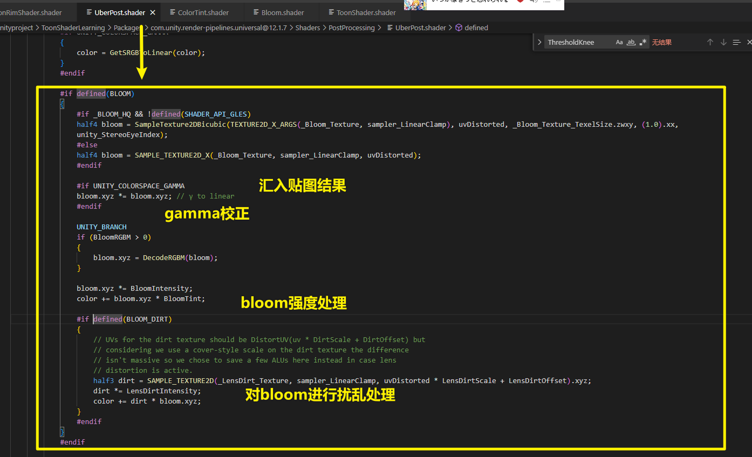
Task: Toggle Match Case in the Find widget
Action: click(x=619, y=42)
